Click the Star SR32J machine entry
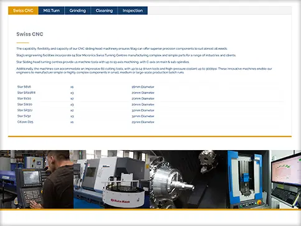 point(25,110)
